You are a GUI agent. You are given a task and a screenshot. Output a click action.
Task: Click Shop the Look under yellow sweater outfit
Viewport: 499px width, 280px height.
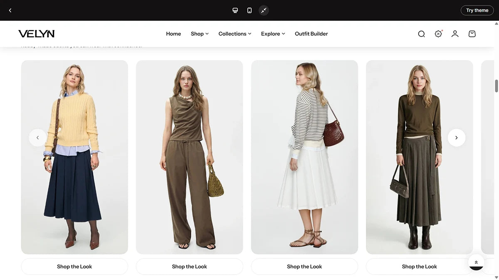pos(74,267)
